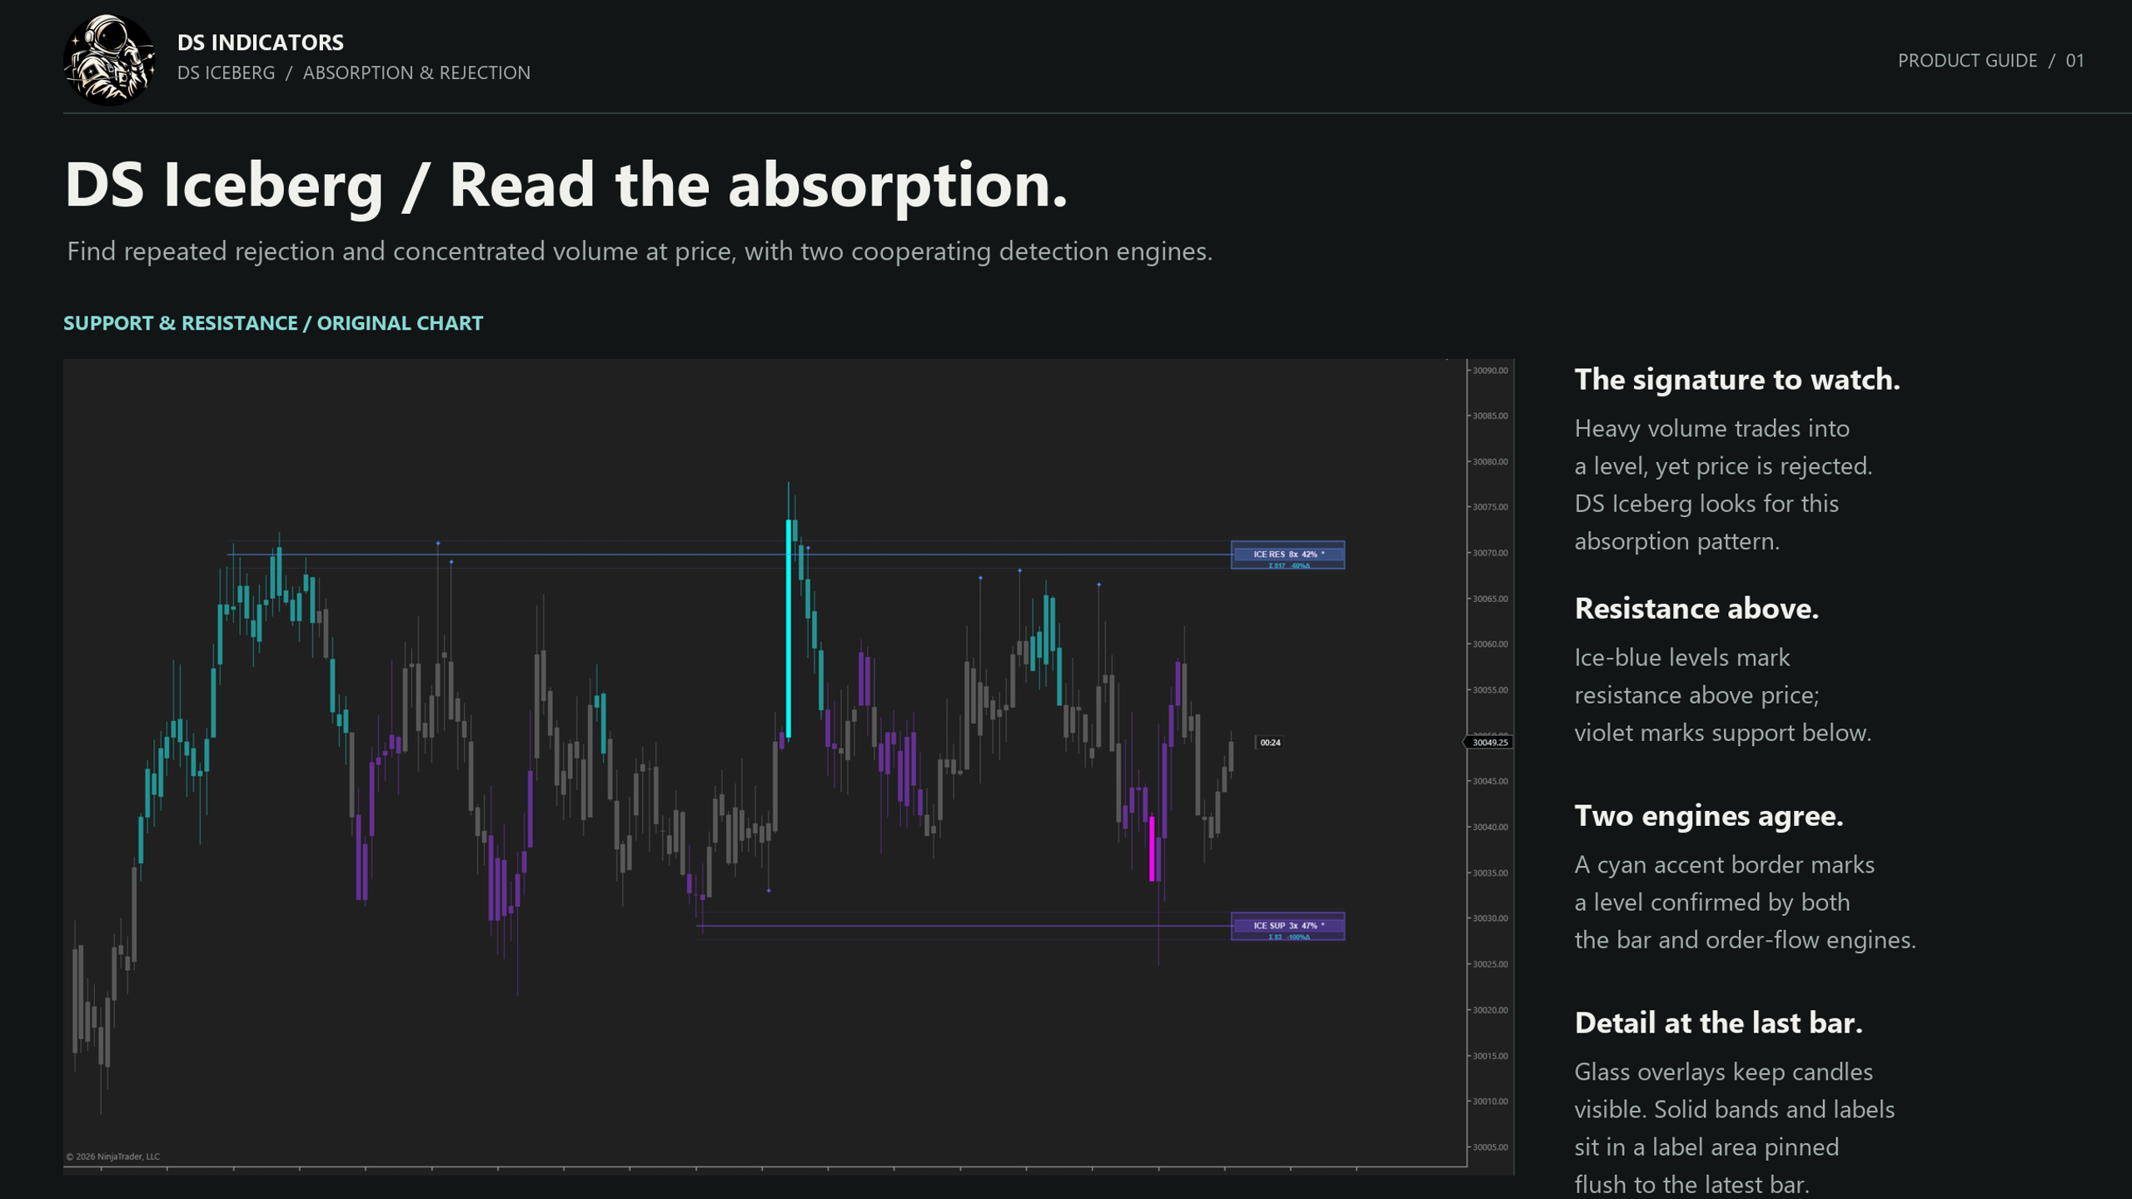This screenshot has height=1199, width=2132.
Task: Click the PRODUCT GUIDE / 01 page label
Action: 1990,60
